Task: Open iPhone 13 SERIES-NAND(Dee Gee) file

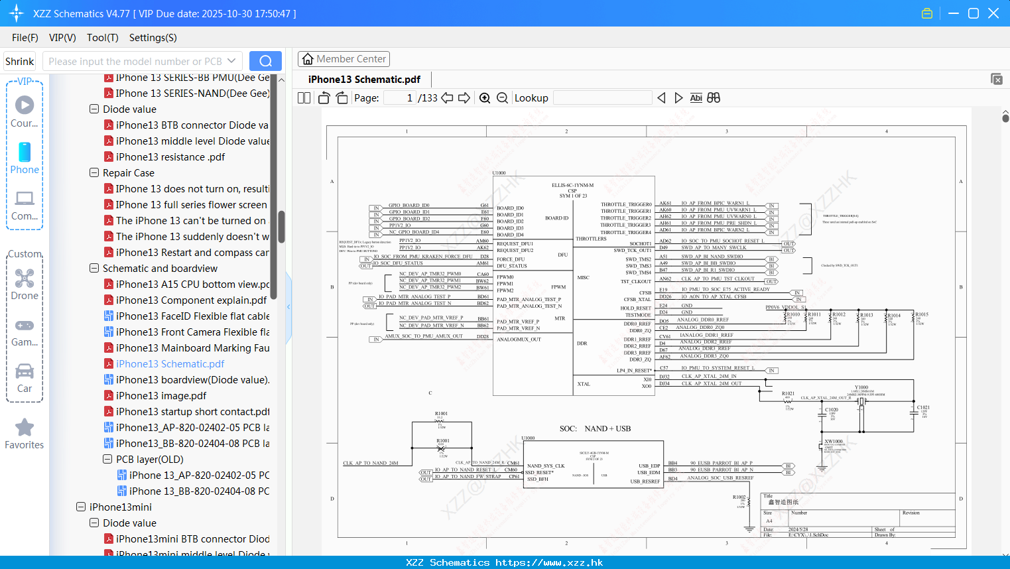Action: point(186,93)
